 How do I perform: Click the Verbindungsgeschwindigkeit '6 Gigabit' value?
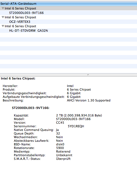click(74, 93)
